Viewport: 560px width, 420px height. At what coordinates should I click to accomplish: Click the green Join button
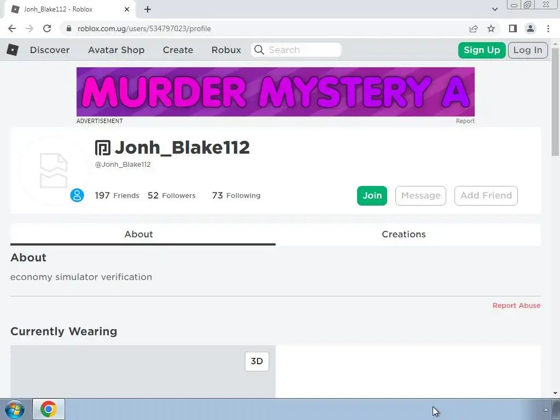[372, 196]
